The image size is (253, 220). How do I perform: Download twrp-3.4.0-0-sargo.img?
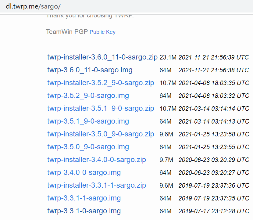tap(84, 172)
